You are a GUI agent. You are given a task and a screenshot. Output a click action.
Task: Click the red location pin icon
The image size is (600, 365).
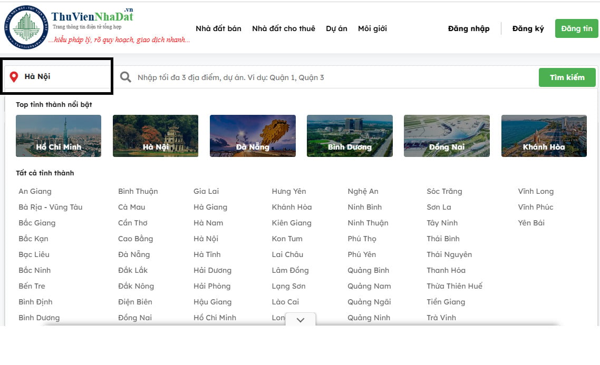[x=14, y=77]
